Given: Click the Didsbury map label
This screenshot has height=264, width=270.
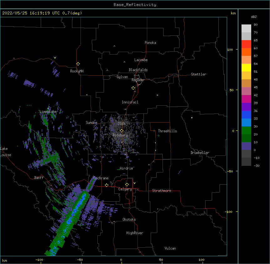Looking at the screenshot, I should tap(120, 135).
